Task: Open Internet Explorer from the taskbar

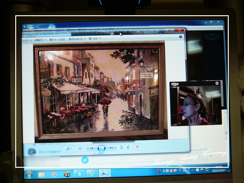Action: 92,173
